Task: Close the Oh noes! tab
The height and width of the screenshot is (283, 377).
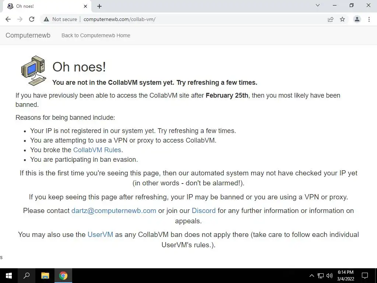Action: coord(85,6)
